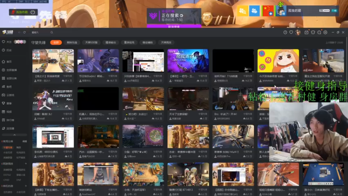Select the 天梯500强 filter tab

pos(91,42)
